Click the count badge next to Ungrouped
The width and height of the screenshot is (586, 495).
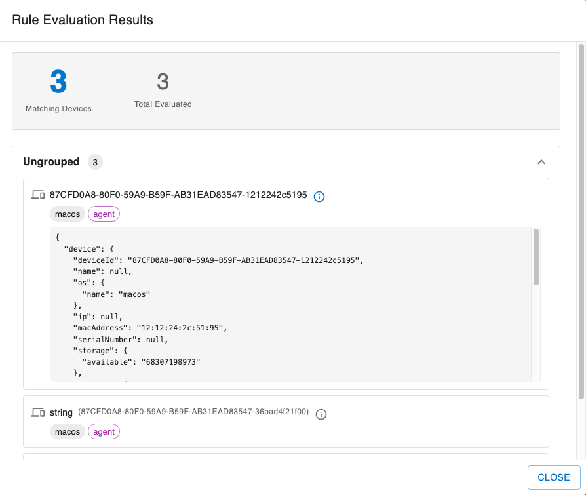point(94,161)
